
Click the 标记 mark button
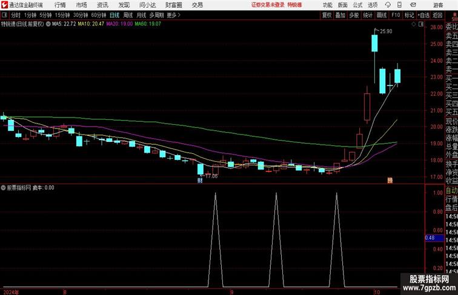409,15
